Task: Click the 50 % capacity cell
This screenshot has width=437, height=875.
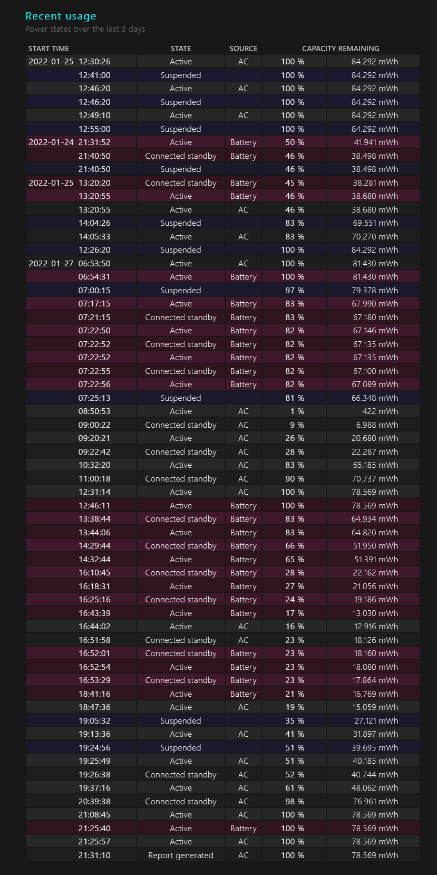Action: coord(293,142)
